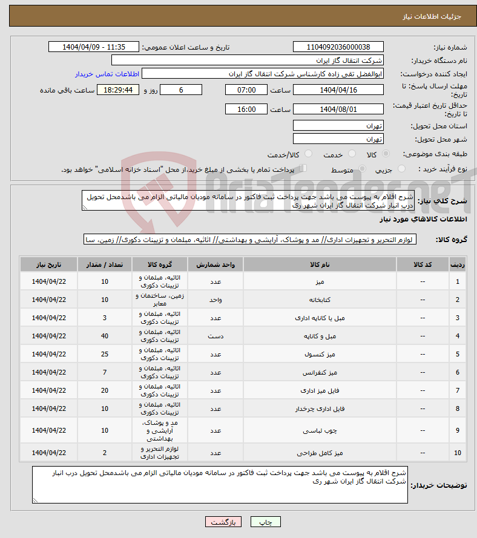The height and width of the screenshot is (538, 477).
Task: Click the چاپ (print) button
Action: [266, 522]
